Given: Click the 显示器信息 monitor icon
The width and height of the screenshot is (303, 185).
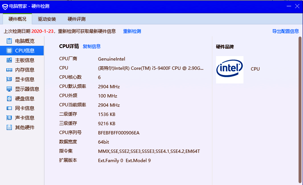Looking at the screenshot, I should pos(9,89).
